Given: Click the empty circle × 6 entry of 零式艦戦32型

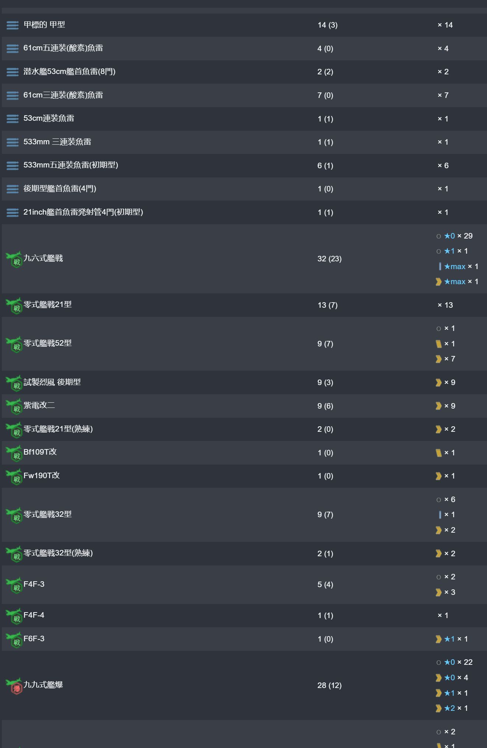Looking at the screenshot, I should (x=446, y=500).
